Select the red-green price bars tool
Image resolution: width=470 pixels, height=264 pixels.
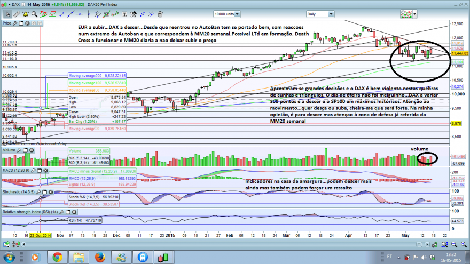coord(115,14)
